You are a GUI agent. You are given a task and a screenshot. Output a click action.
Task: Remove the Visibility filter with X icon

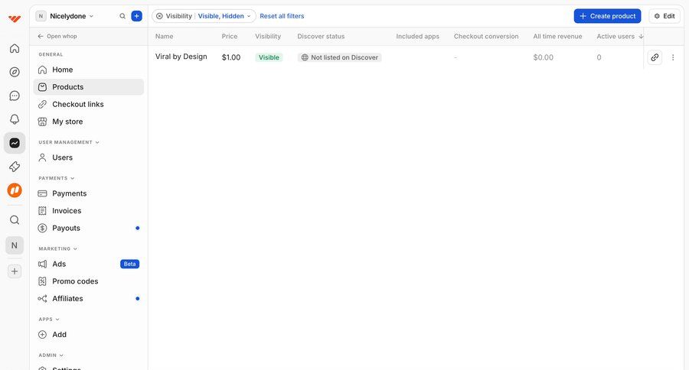tap(159, 16)
